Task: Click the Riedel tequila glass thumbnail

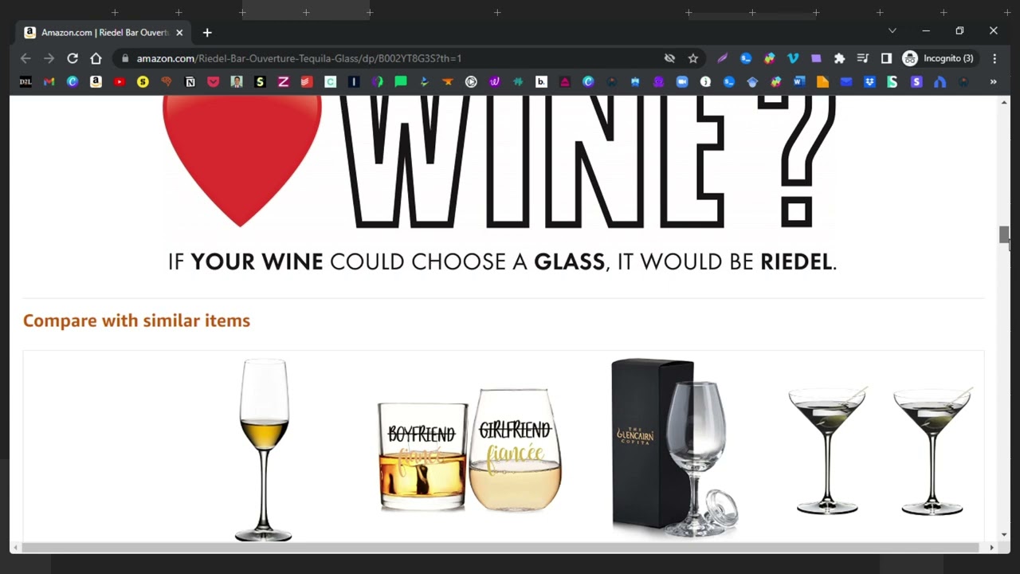Action: (x=264, y=450)
